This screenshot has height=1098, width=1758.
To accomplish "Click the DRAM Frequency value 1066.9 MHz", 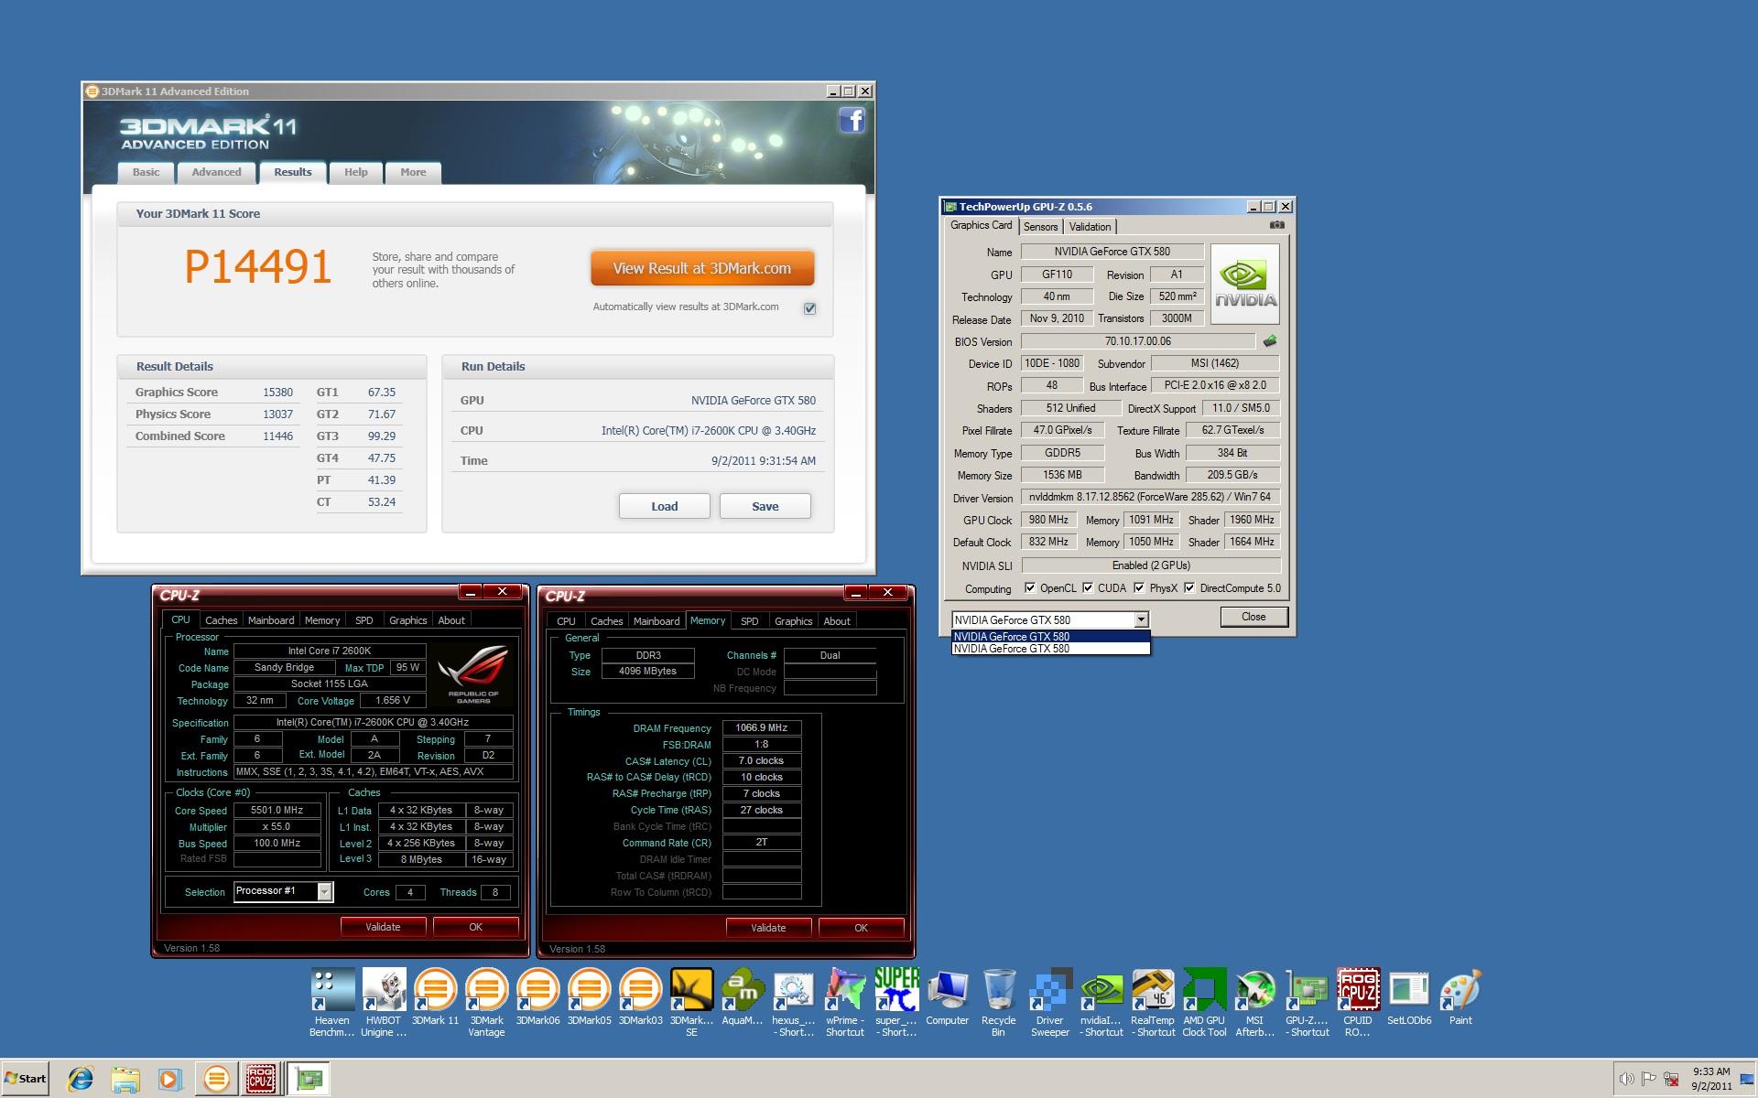I will click(x=762, y=728).
